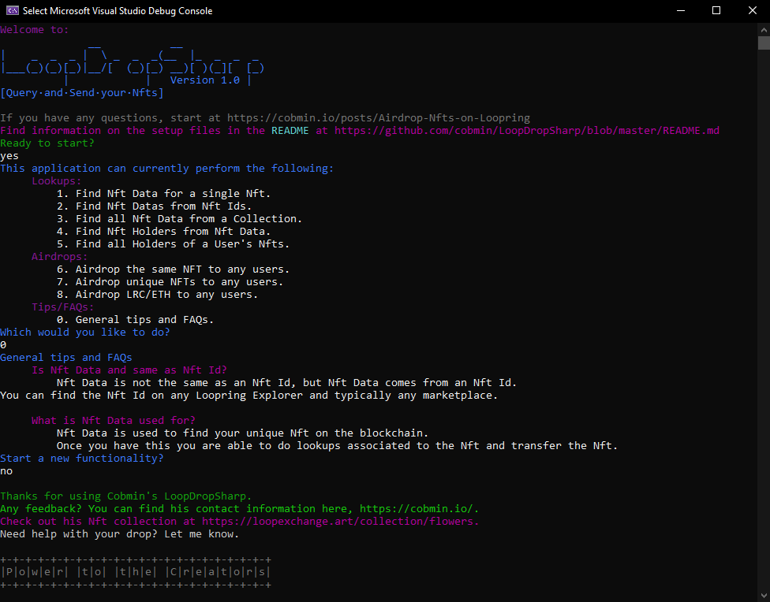Click 'Is Nft Data and same as Nft Id?'

coord(129,370)
